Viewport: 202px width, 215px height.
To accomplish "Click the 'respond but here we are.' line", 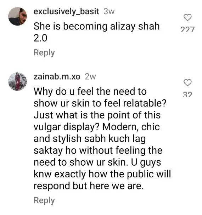I will [89, 186].
